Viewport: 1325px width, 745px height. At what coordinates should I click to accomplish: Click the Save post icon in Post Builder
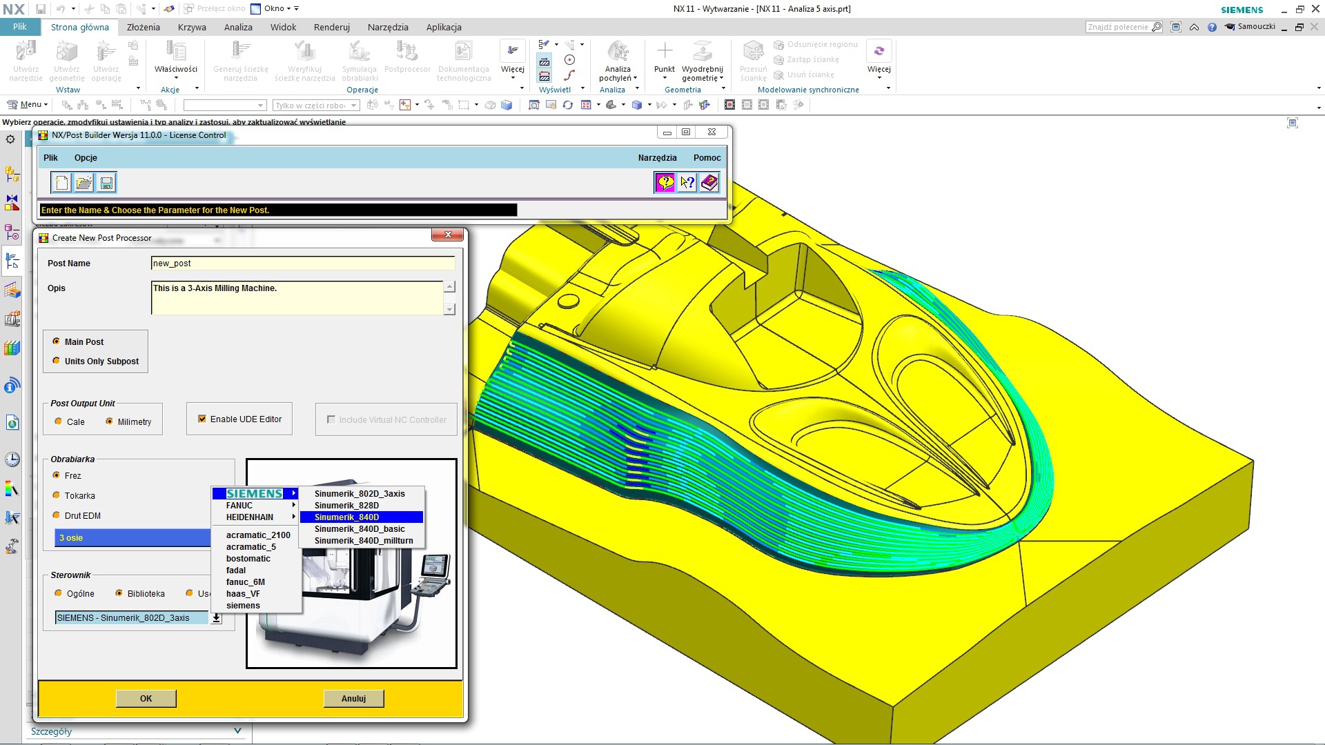tap(106, 183)
